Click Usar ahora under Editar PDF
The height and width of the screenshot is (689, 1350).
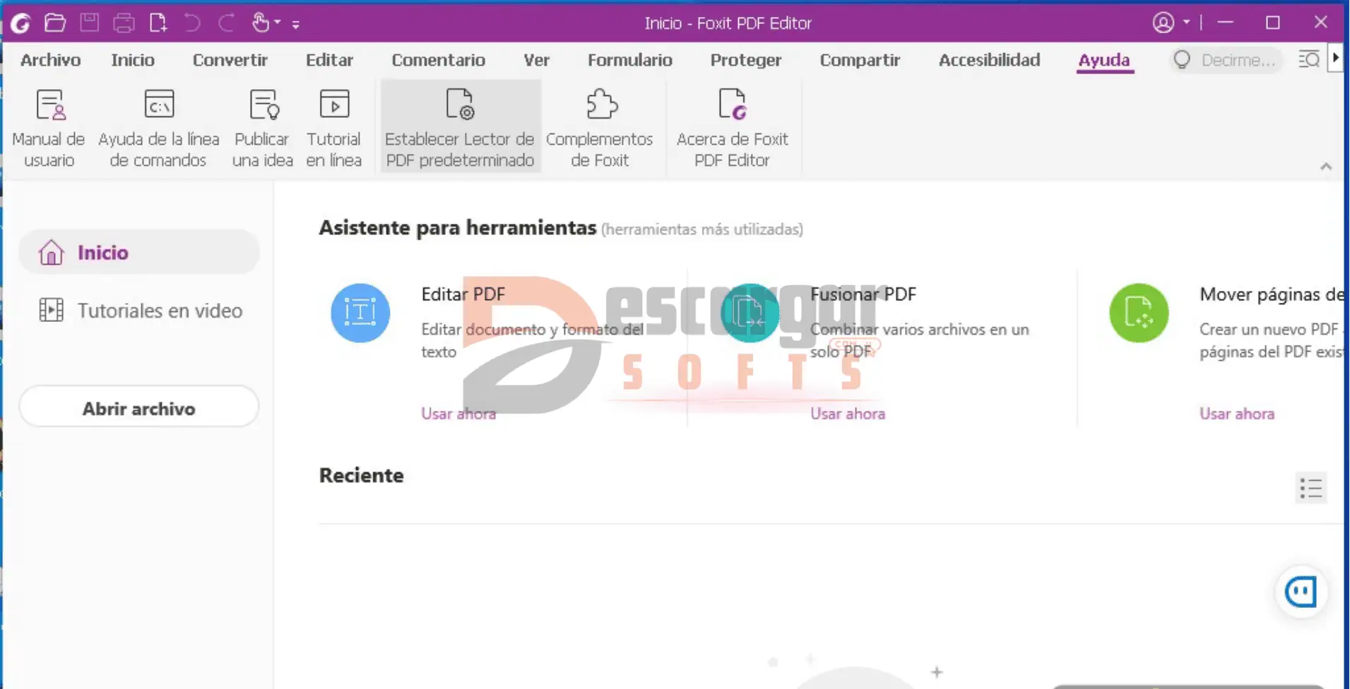[x=458, y=414]
